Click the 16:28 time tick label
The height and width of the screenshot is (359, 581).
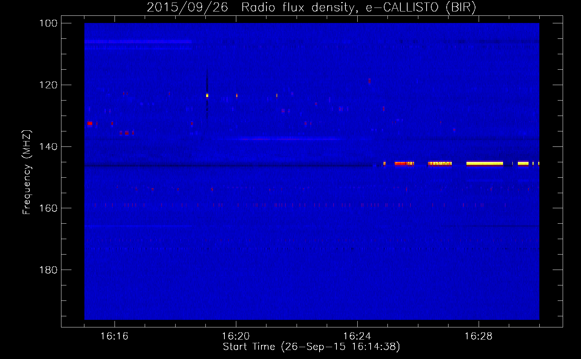point(478,336)
